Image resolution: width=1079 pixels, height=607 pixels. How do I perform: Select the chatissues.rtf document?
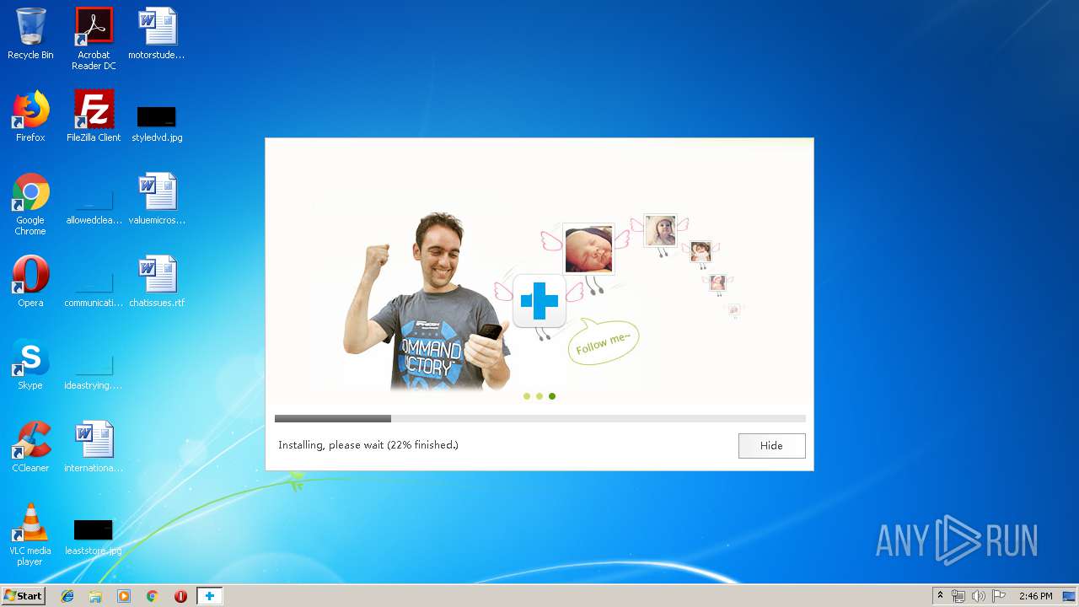(157, 282)
